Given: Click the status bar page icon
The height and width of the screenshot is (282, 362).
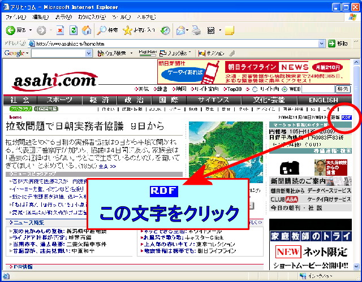Looking at the screenshot, I should pyautogui.click(x=6, y=276).
